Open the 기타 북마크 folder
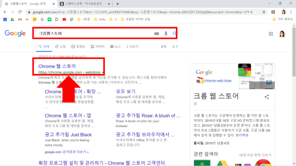296x166 pixels. 282,19
